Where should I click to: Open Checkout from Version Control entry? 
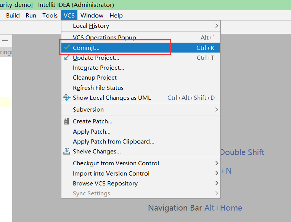(x=141, y=163)
